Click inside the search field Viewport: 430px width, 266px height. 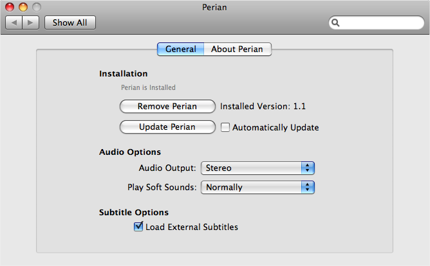pyautogui.click(x=380, y=23)
